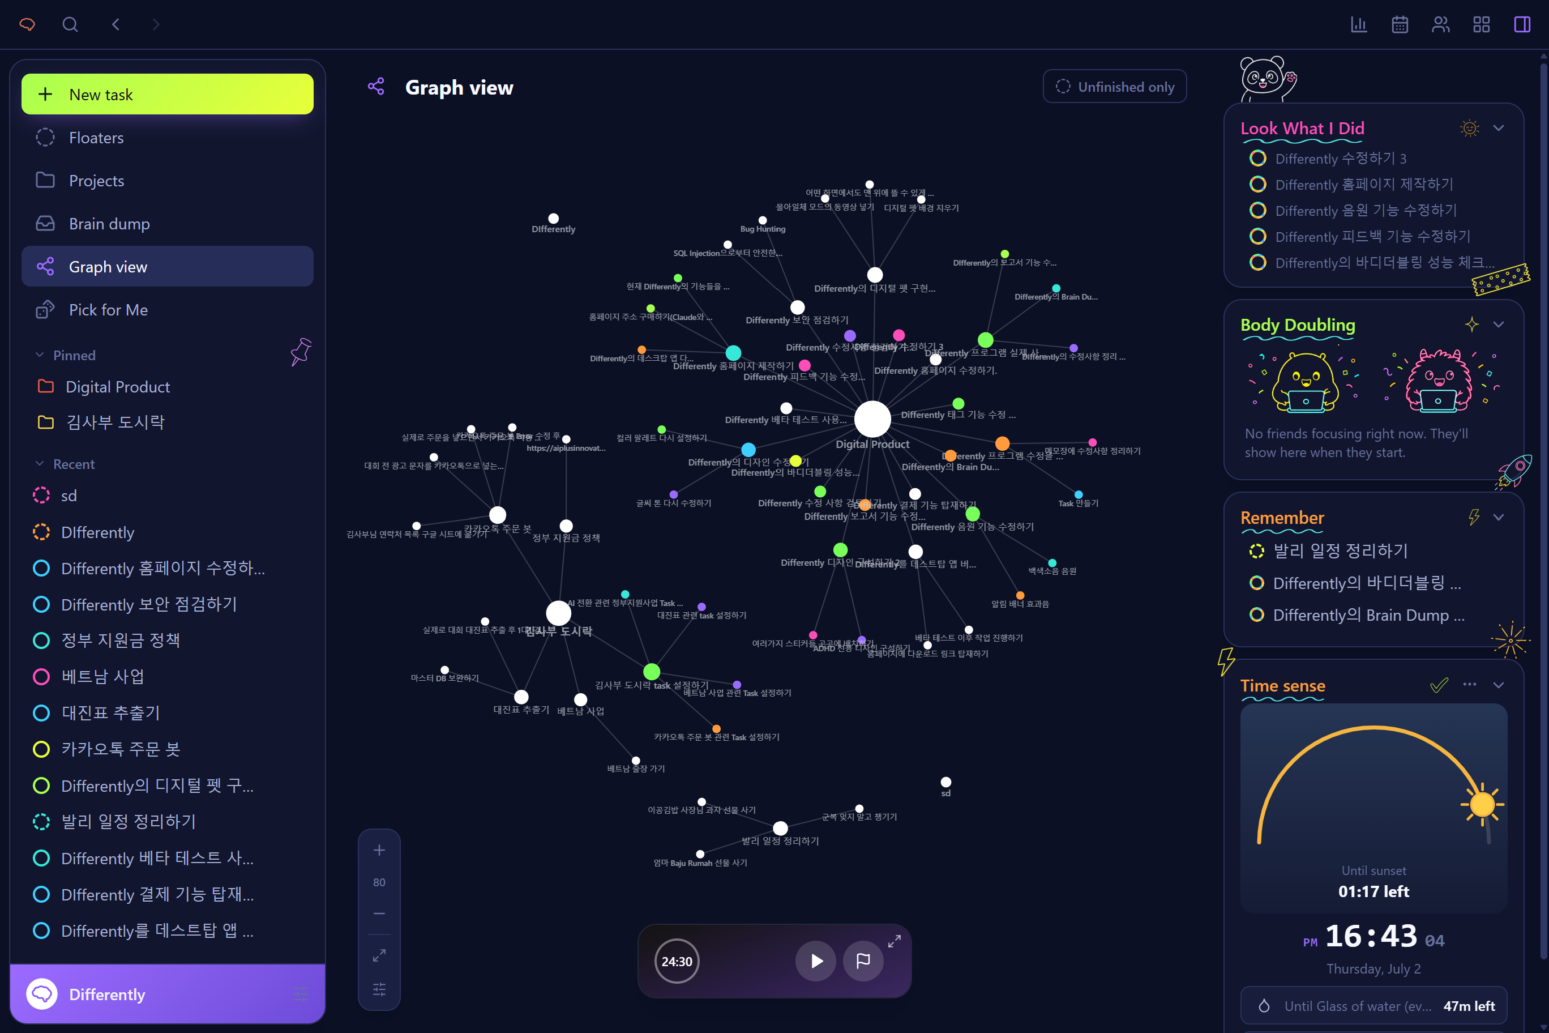Click the flag button in timer

point(863,961)
